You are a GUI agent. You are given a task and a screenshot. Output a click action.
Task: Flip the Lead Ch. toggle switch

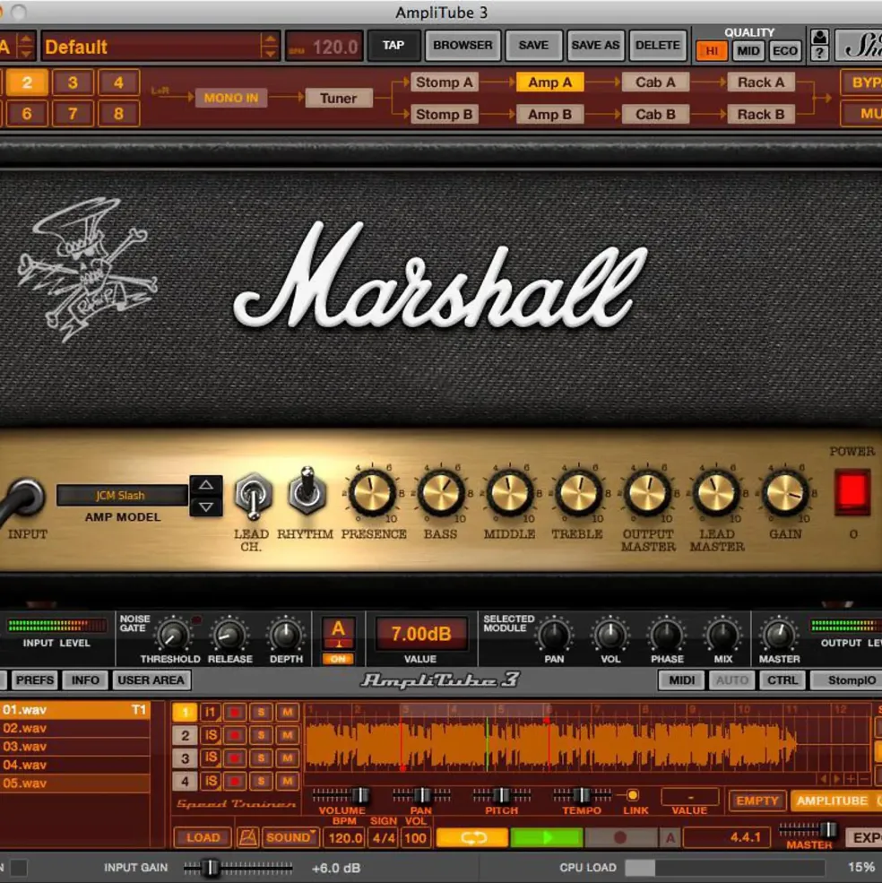tap(253, 496)
